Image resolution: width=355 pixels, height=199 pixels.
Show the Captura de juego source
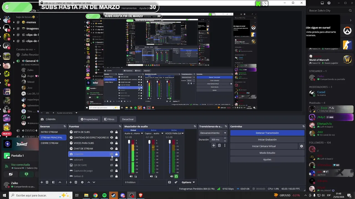(x=112, y=171)
